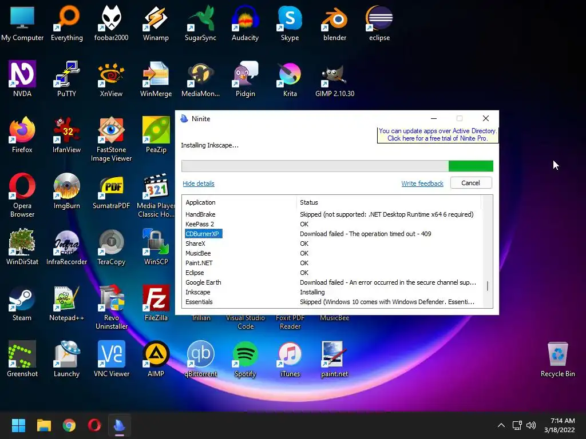Select FastStone Image Viewer icon
The image size is (586, 439).
[x=112, y=139]
